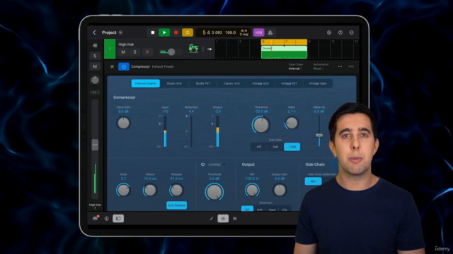Mute the High Hat track

123,52
